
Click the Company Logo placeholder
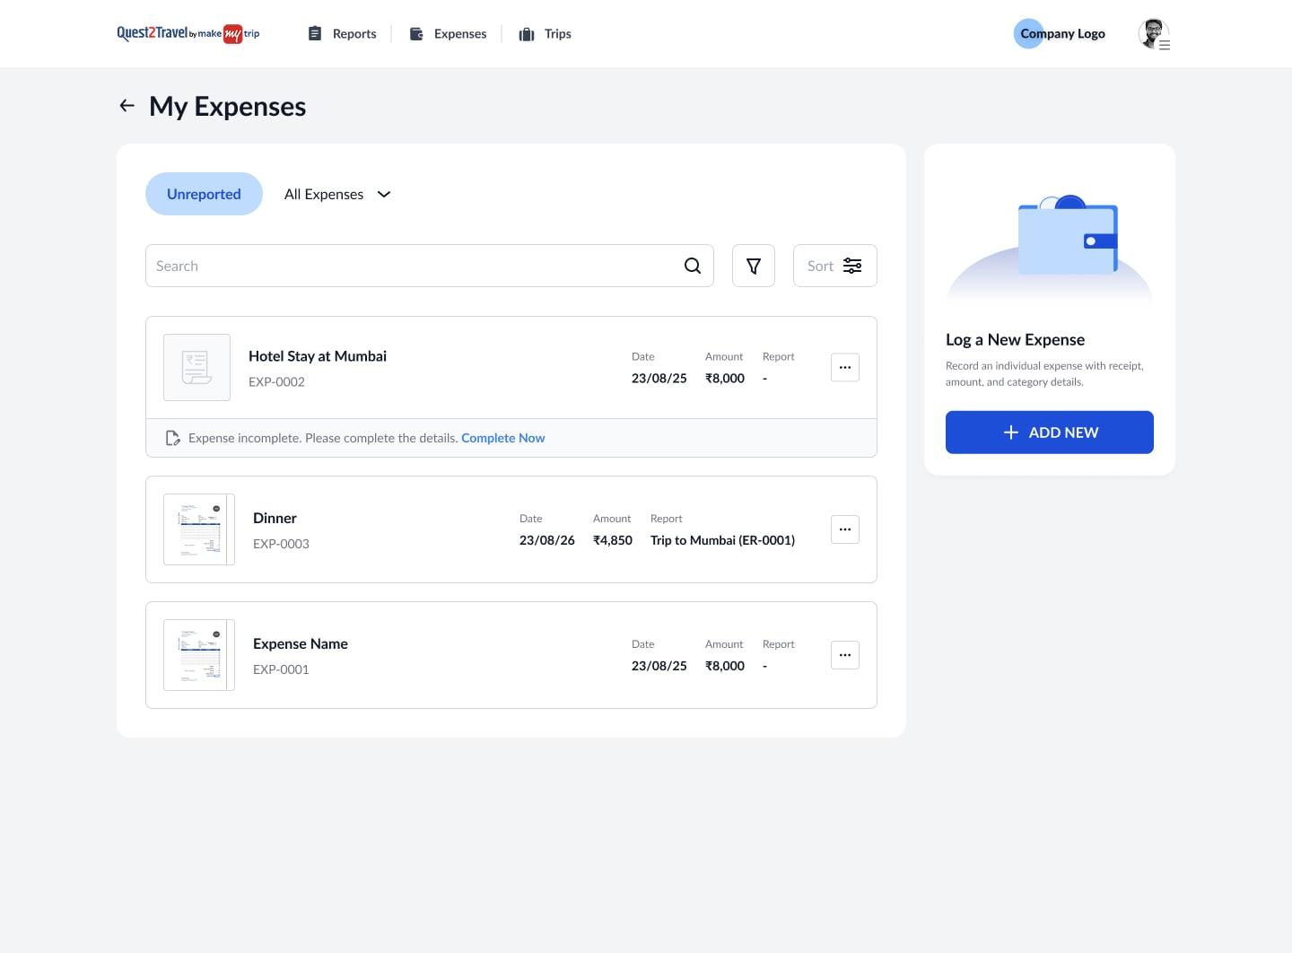click(x=1061, y=34)
